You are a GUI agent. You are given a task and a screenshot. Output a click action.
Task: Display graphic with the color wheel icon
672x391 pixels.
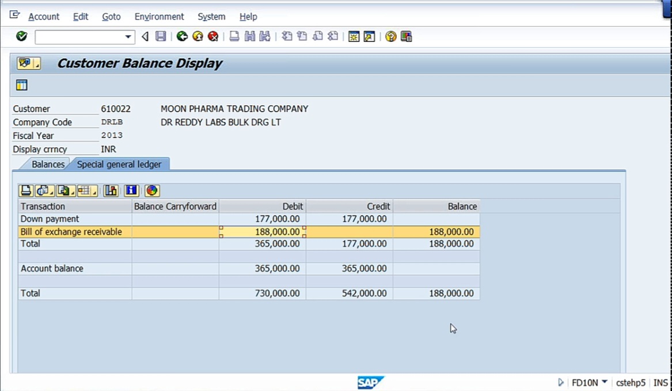[151, 190]
